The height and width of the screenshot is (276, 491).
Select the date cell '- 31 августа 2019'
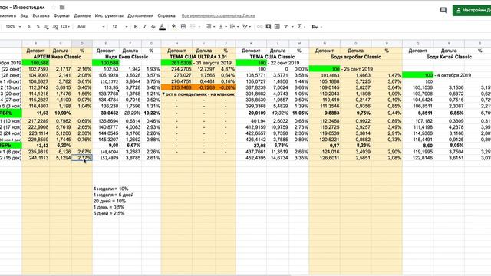[x=212, y=63]
